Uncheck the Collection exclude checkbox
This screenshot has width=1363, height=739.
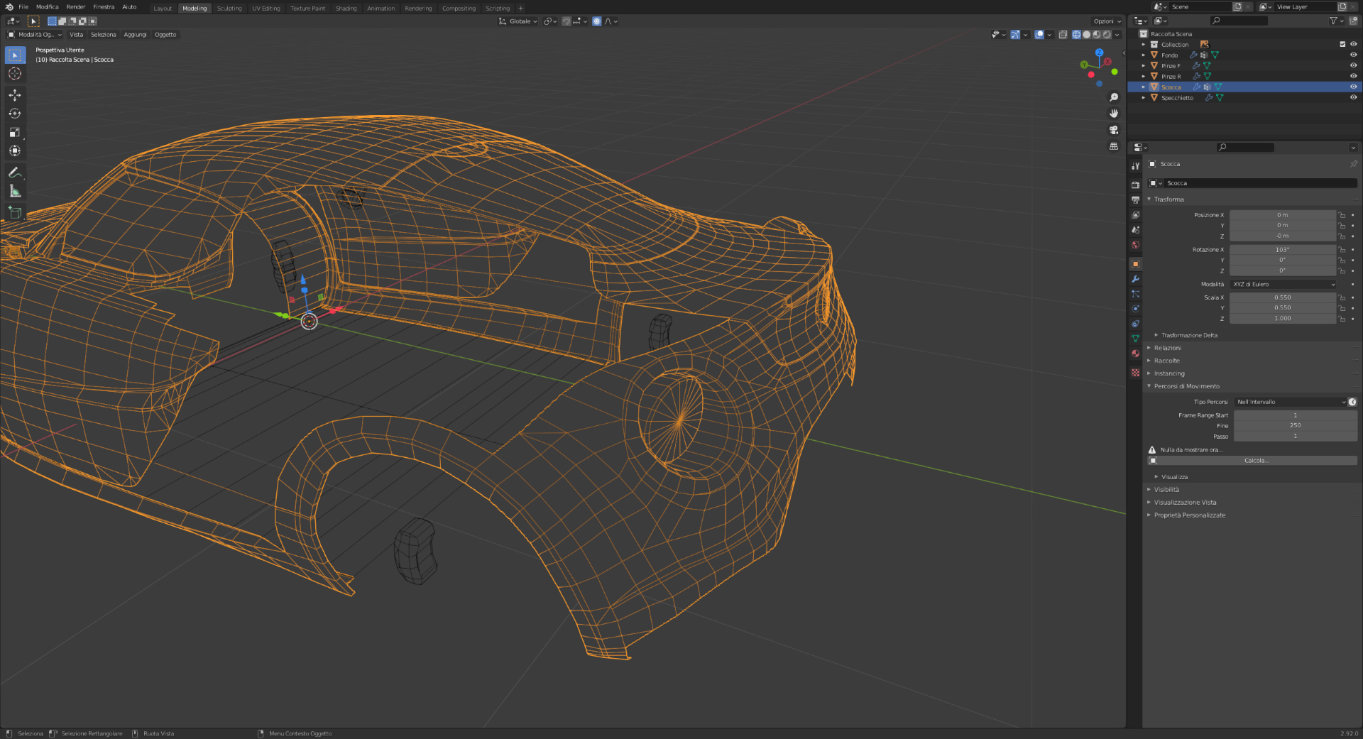pos(1342,44)
